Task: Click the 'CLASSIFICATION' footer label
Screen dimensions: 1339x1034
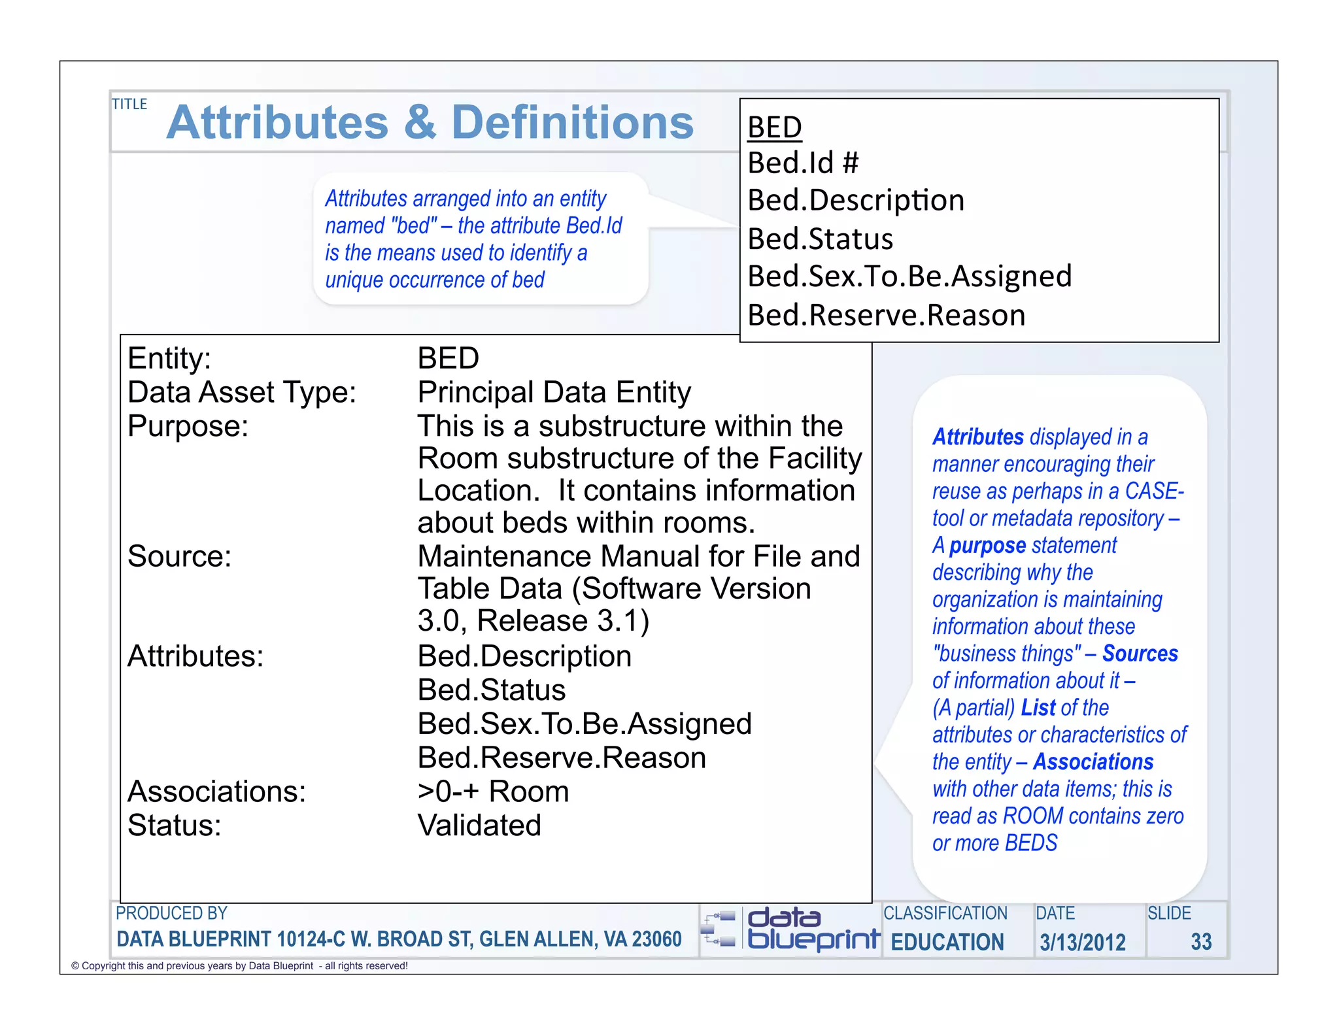Action: point(945,913)
